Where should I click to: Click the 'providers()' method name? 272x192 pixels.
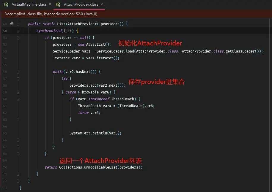(x=112, y=24)
